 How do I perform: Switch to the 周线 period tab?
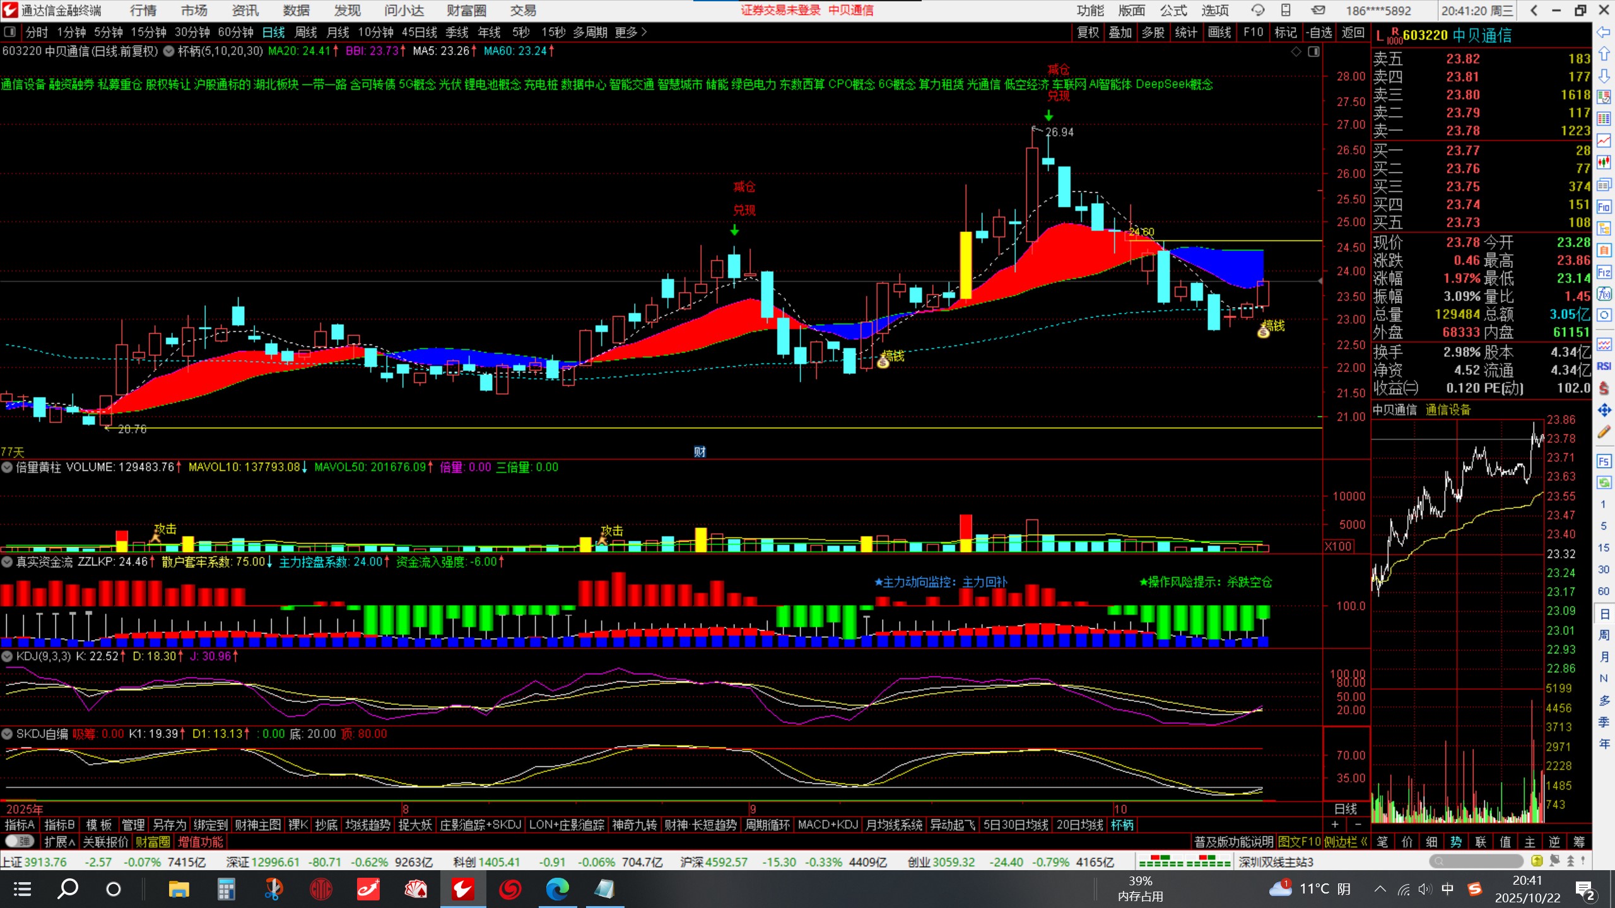click(x=306, y=32)
